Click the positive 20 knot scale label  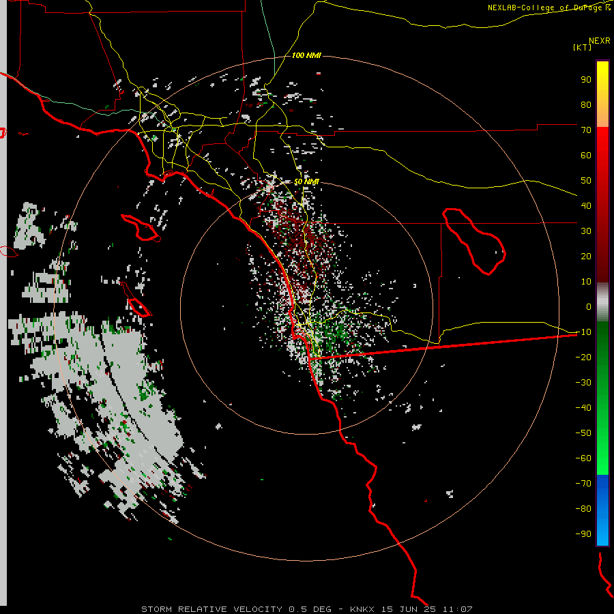(586, 256)
